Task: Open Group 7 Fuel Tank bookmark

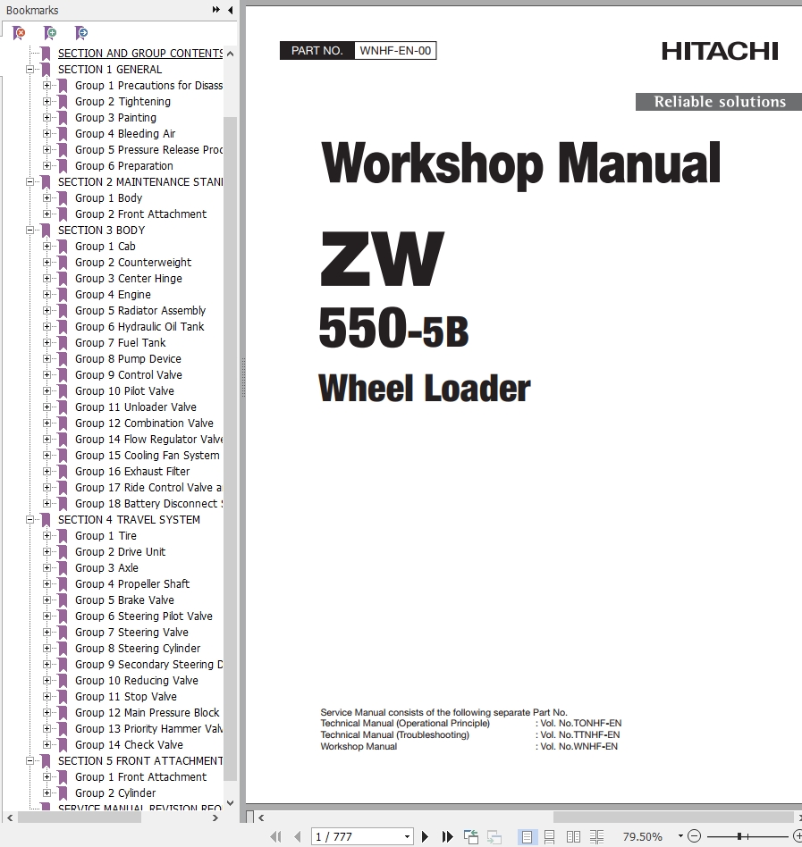Action: coord(121,343)
